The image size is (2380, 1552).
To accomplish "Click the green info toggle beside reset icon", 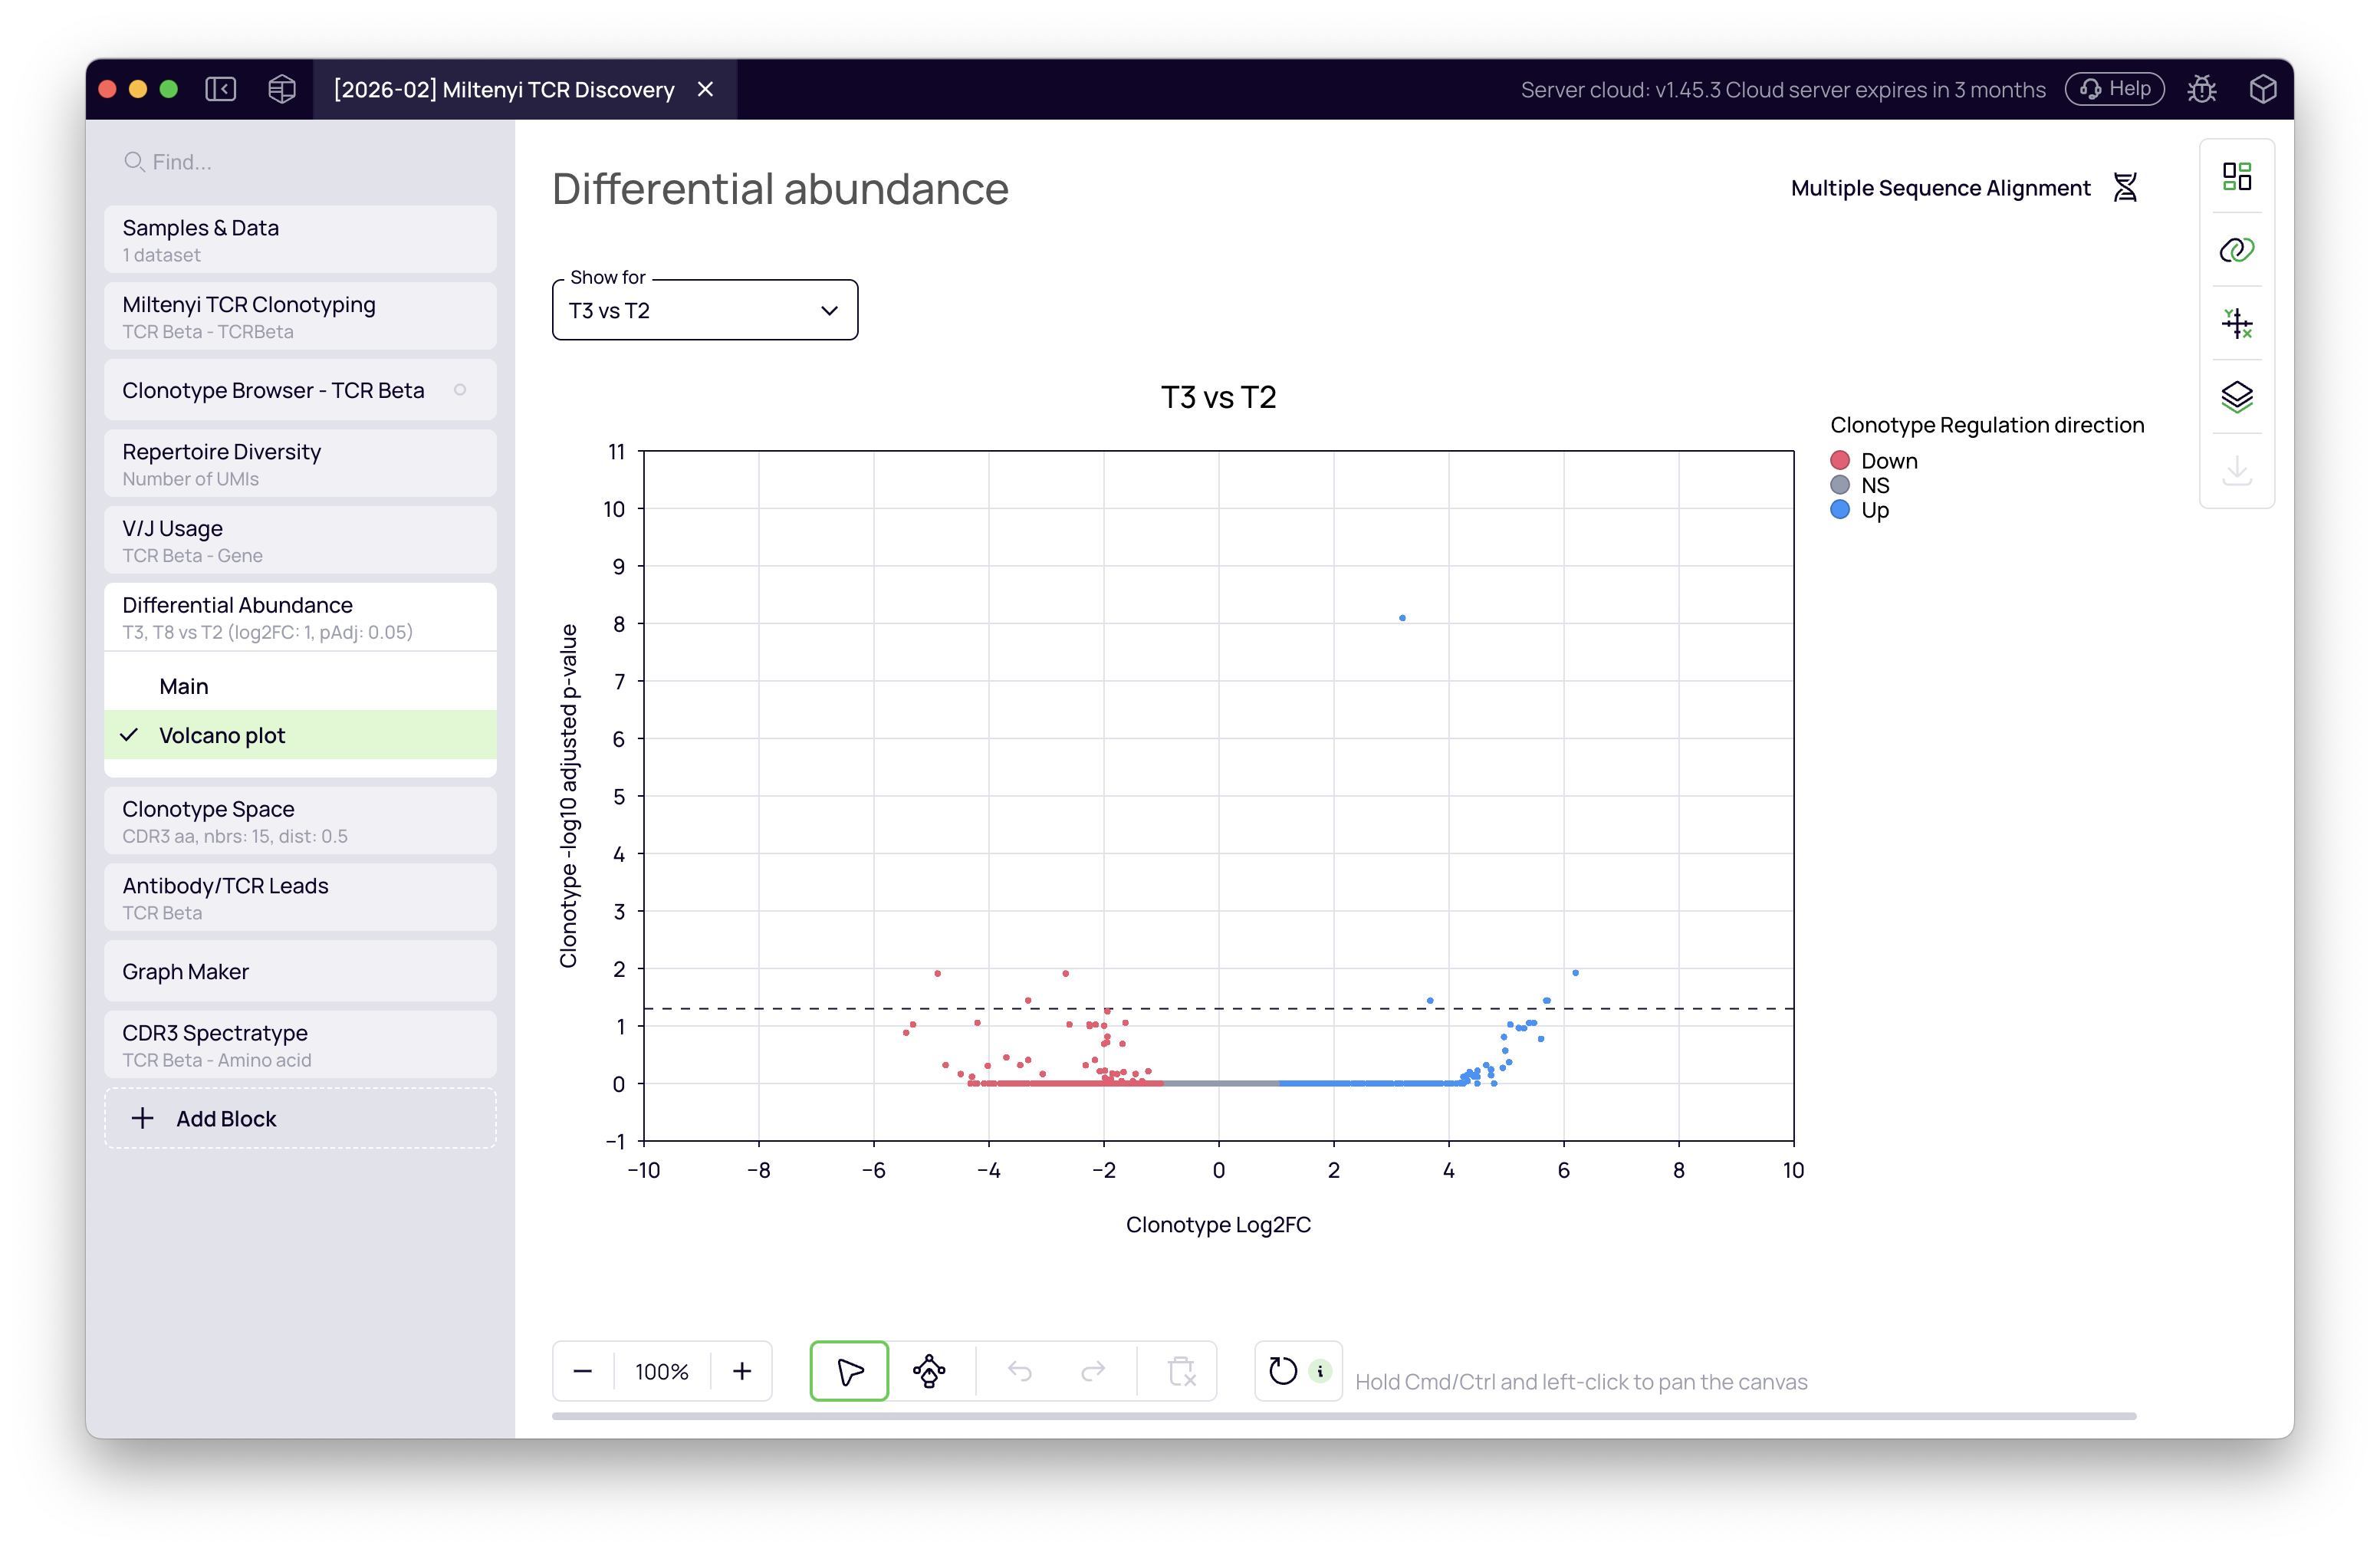I will 1319,1371.
